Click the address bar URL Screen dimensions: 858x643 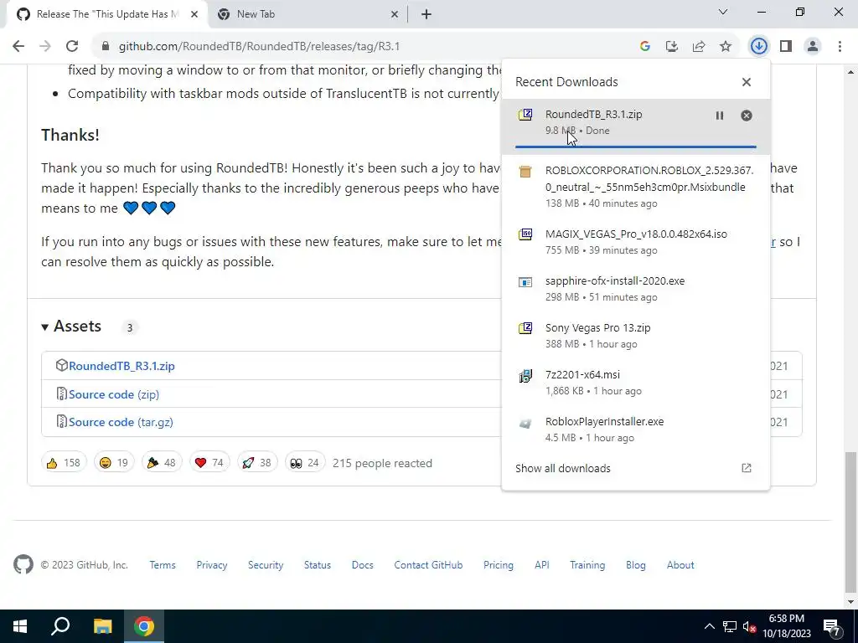click(260, 47)
